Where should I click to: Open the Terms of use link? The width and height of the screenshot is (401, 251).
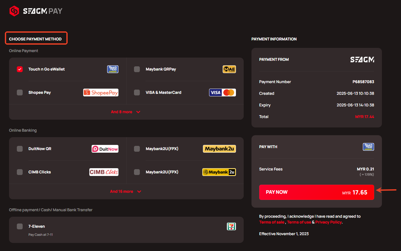(x=299, y=222)
